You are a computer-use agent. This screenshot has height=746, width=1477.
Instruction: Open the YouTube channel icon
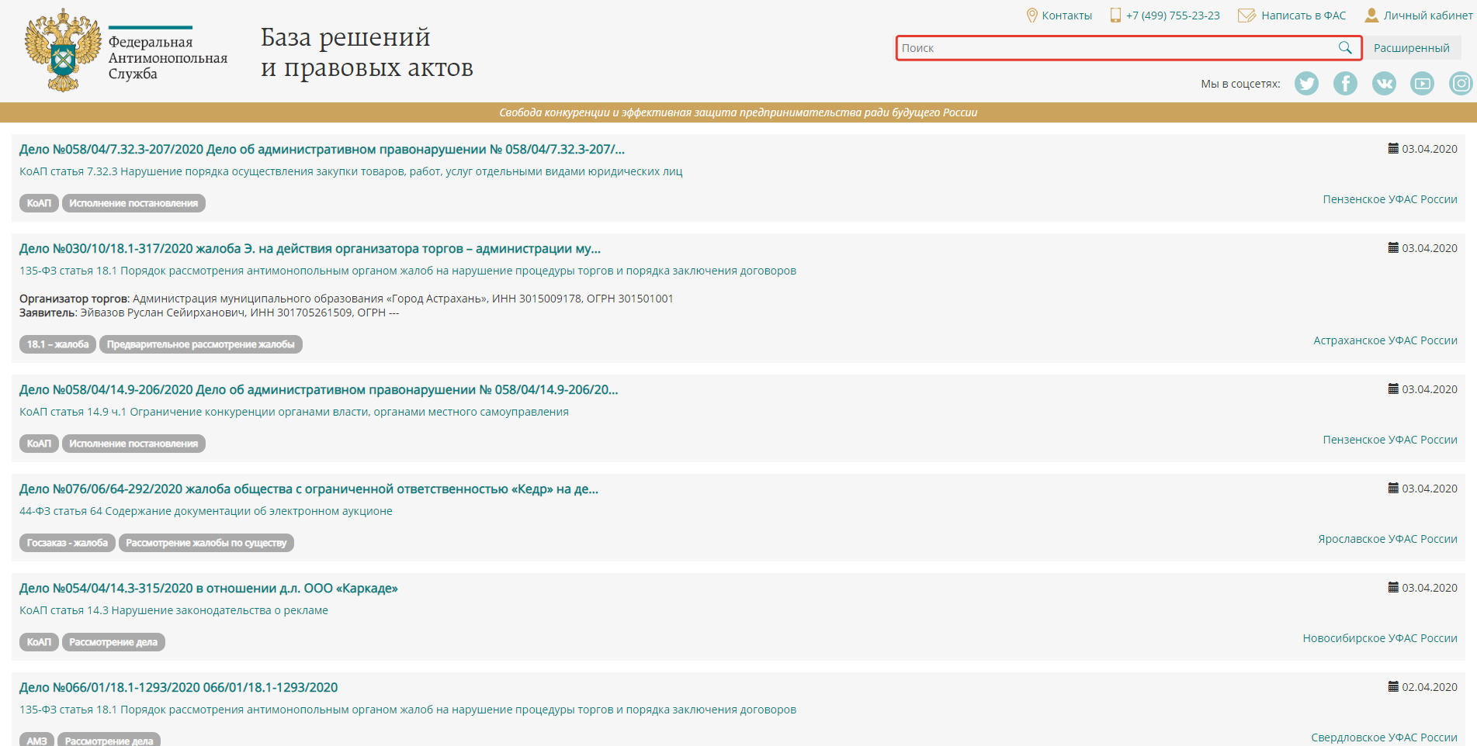click(x=1422, y=83)
